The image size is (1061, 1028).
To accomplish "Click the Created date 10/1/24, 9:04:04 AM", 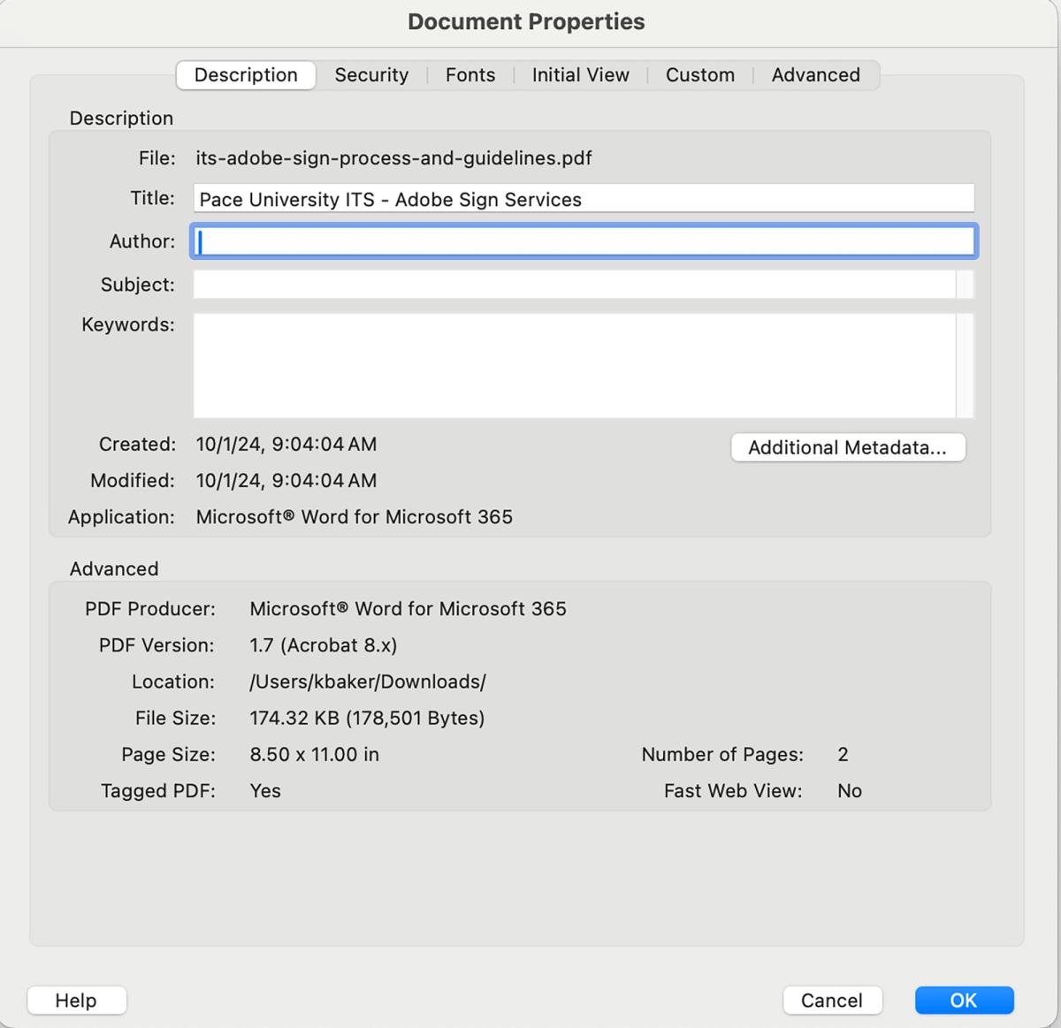I will click(x=286, y=444).
